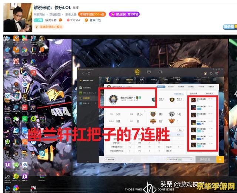
Task: Open the server selection dropdown at bottom
Action: (180, 159)
